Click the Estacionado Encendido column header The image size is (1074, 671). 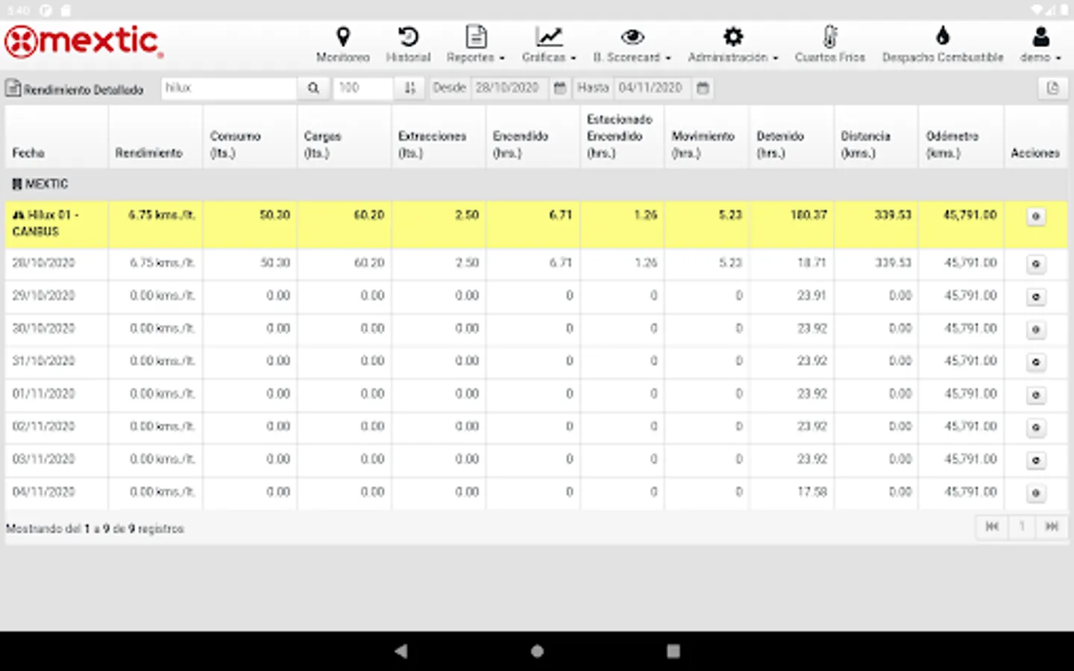tap(623, 136)
